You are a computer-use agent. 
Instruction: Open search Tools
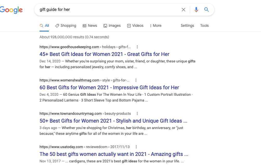[x=204, y=26]
